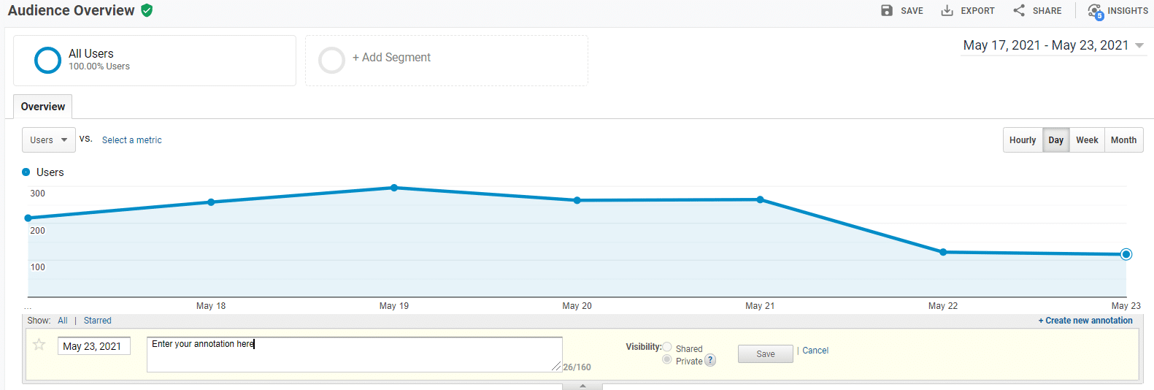Click Add Segment placeholder
Screen dimensions: 1154x390
tap(391, 58)
